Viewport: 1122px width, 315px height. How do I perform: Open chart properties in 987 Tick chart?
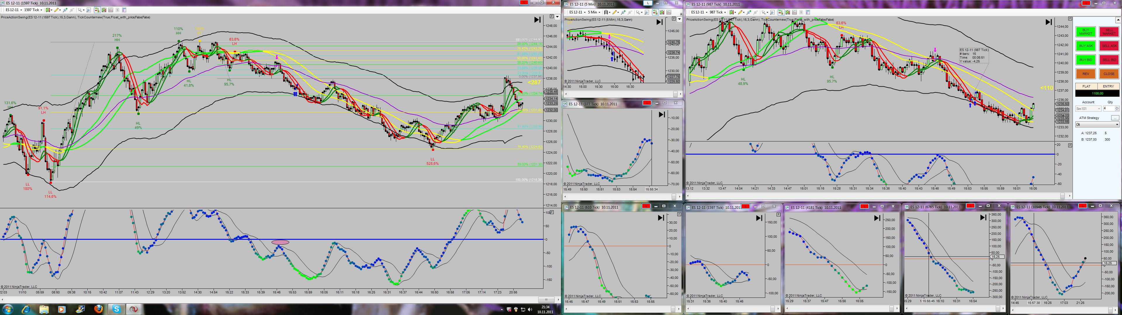tap(808, 12)
